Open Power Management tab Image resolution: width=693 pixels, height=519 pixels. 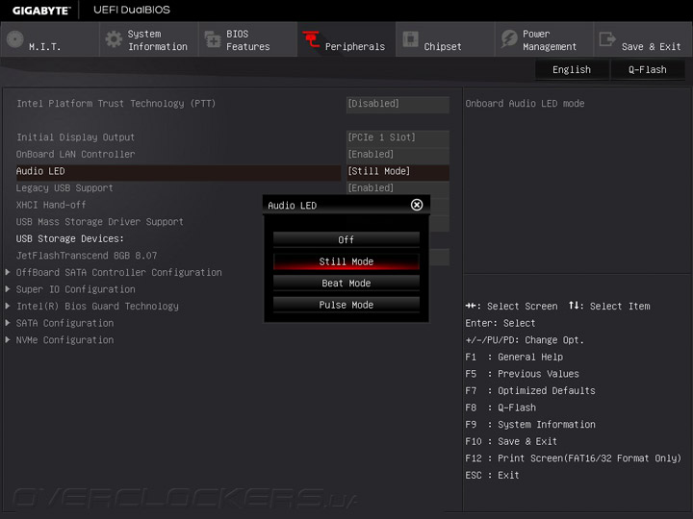pos(544,39)
